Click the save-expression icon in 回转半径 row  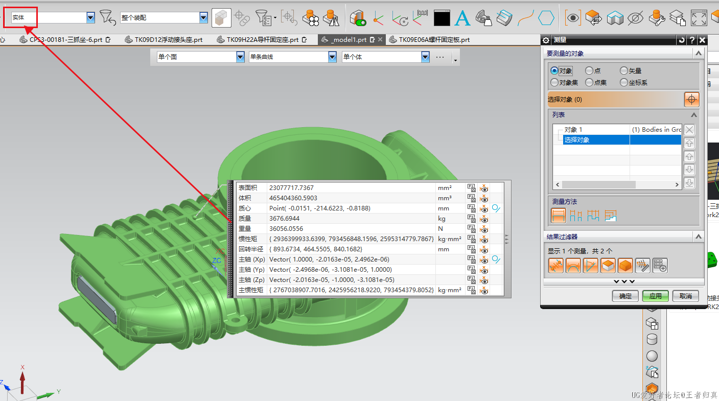[472, 249]
